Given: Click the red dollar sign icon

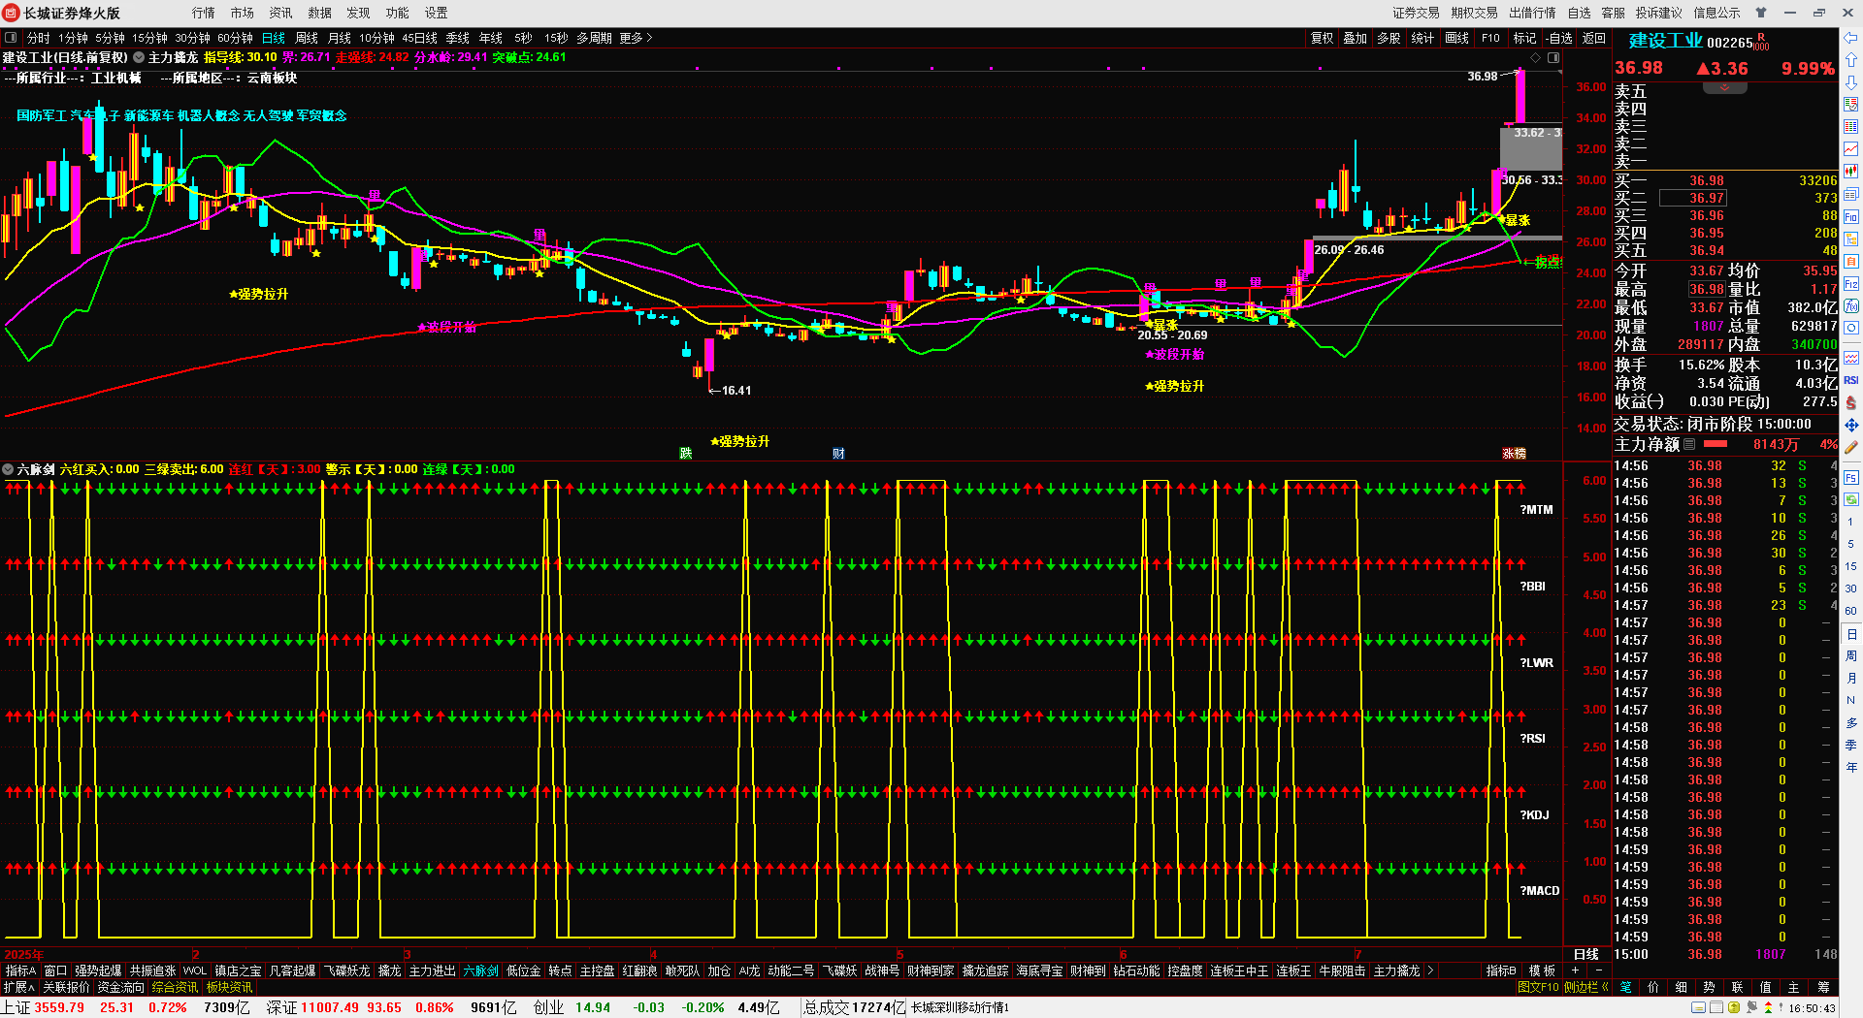Looking at the screenshot, I should pos(1851,402).
